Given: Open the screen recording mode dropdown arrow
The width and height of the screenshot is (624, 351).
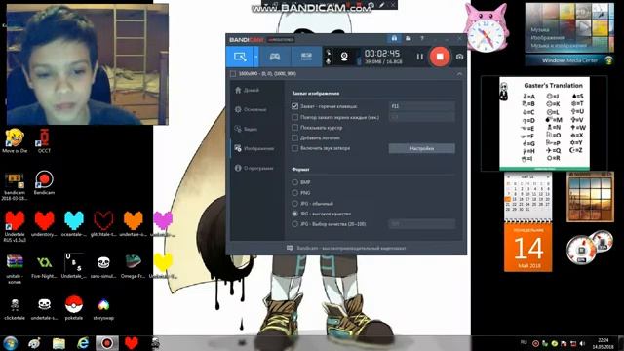Looking at the screenshot, I should coord(255,57).
